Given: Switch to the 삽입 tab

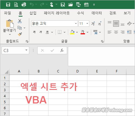Looking at the screenshot, I should (x=33, y=13).
